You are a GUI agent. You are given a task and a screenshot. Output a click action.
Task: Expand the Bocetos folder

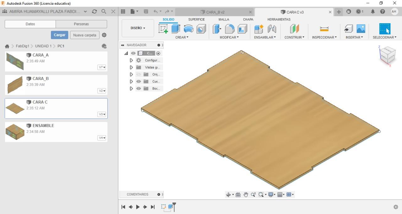(131, 88)
